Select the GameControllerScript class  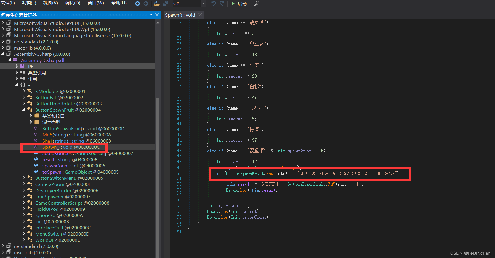[x=72, y=203]
